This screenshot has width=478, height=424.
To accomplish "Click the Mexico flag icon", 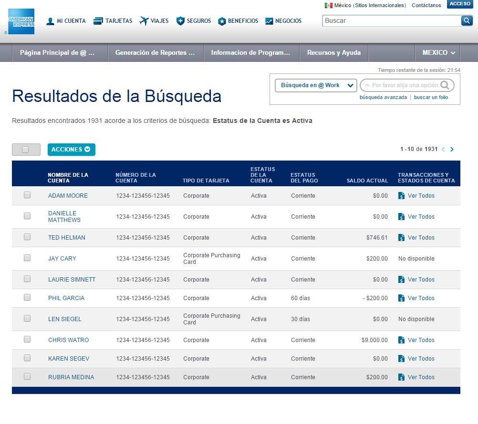I will click(x=328, y=5).
